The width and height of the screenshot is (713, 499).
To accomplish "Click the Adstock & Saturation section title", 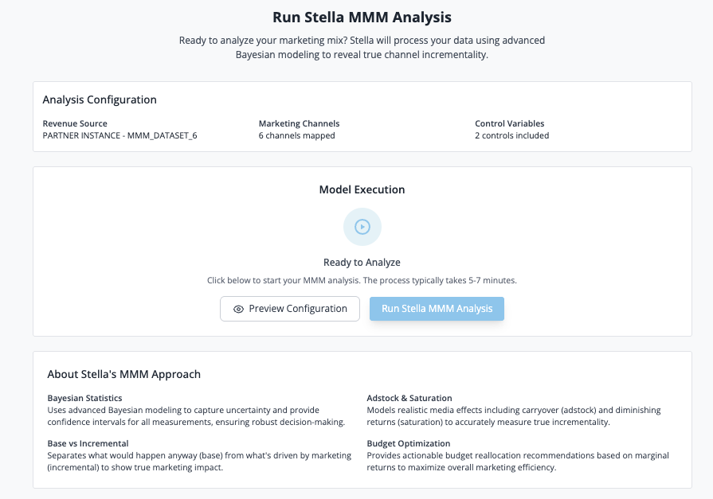I will tap(409, 398).
